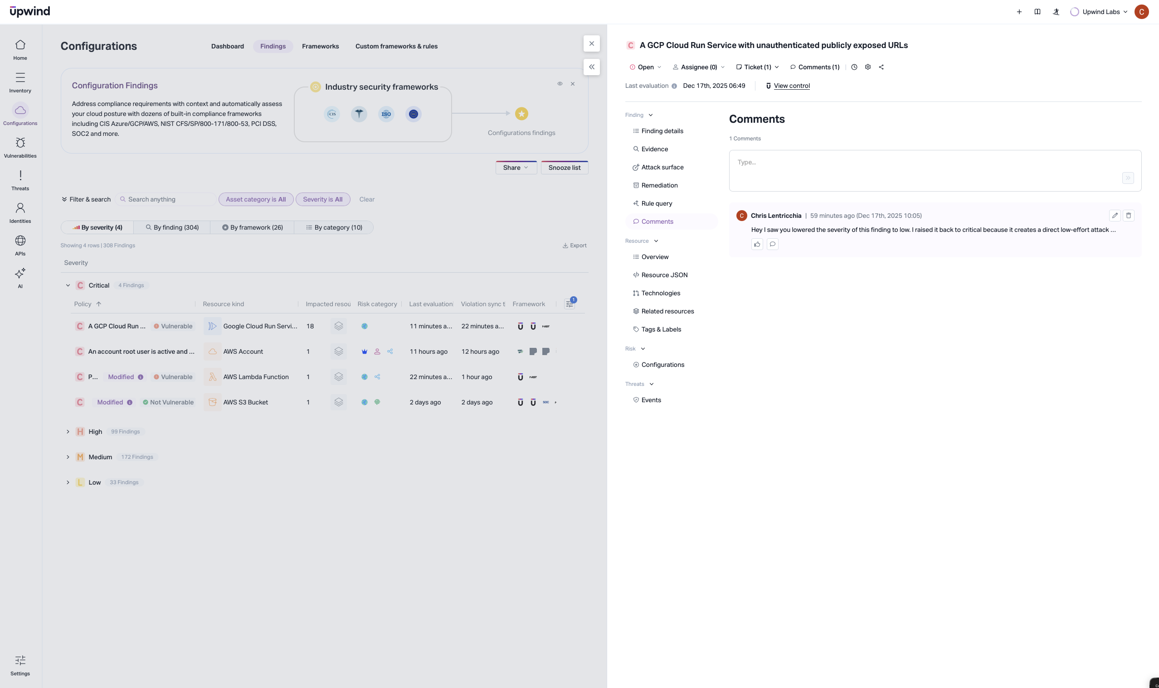Viewport: 1159px width, 688px height.
Task: Click the Snooze list button
Action: (x=564, y=168)
